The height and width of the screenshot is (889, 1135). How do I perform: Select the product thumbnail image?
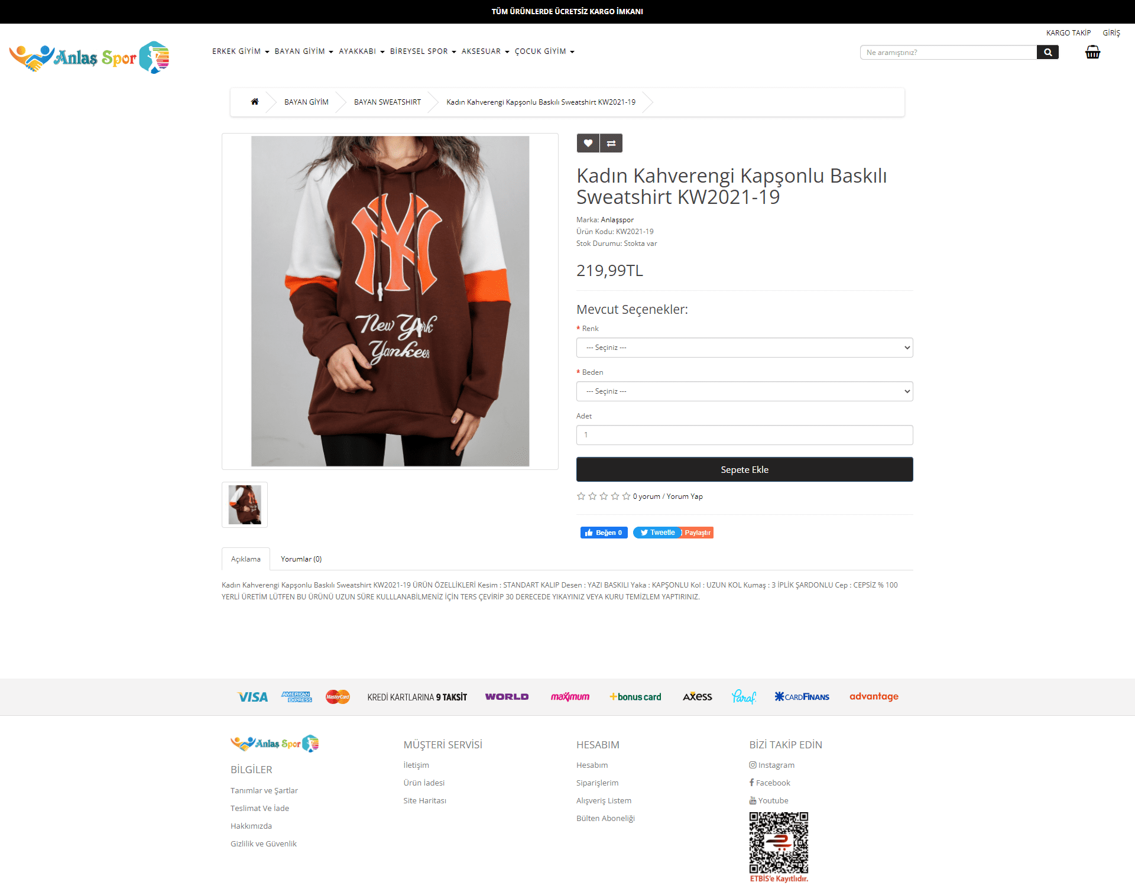point(245,505)
